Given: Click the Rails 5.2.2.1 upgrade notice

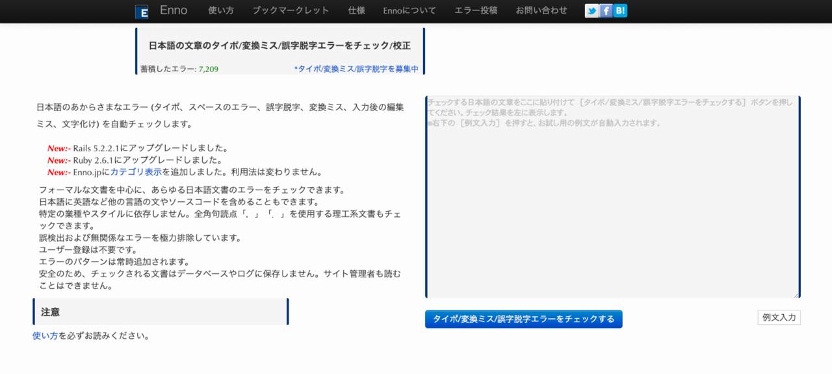Looking at the screenshot, I should point(138,148).
